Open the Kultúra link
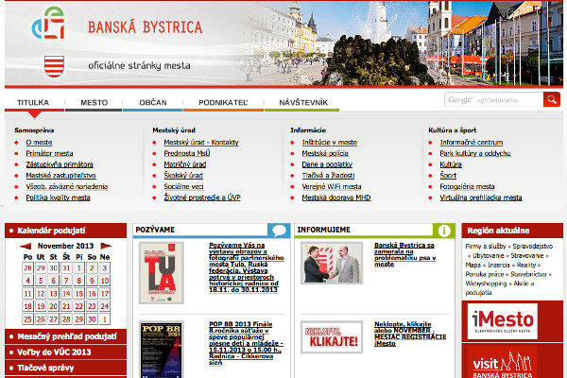 451,164
